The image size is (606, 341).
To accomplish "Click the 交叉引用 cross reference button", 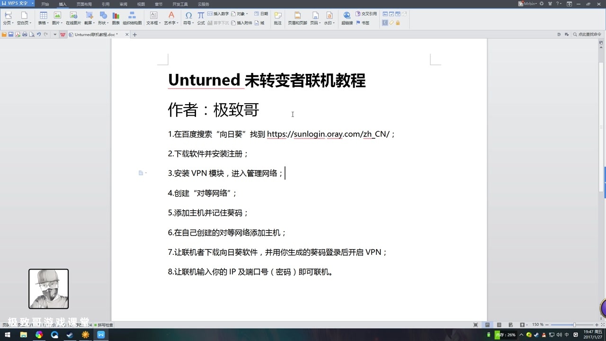I will click(366, 14).
